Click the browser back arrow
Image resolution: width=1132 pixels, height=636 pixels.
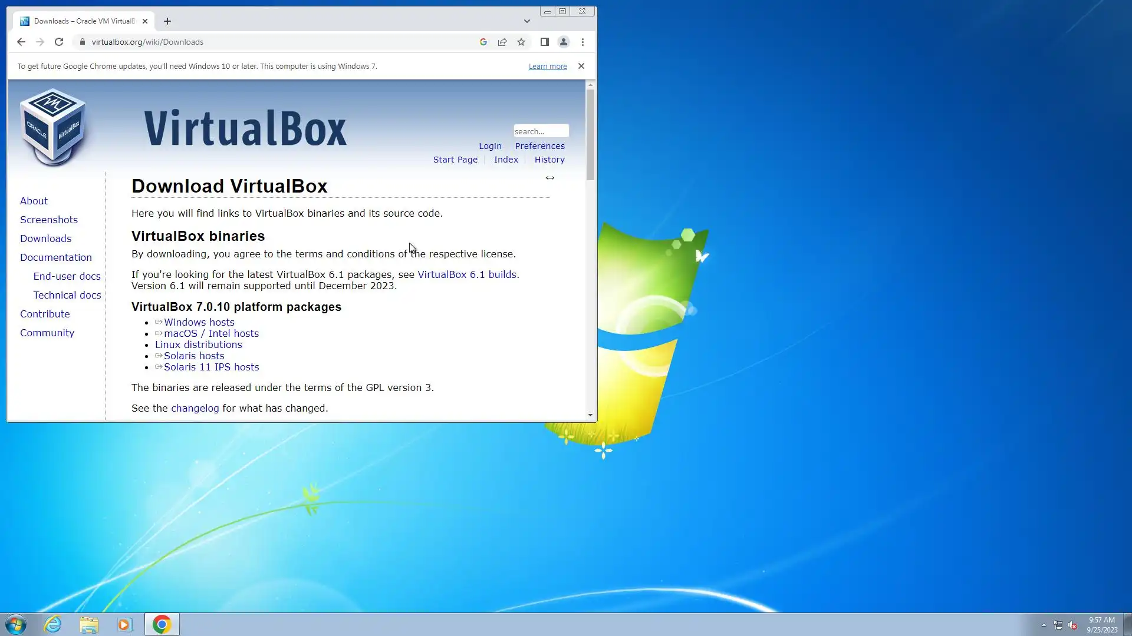pos(21,42)
